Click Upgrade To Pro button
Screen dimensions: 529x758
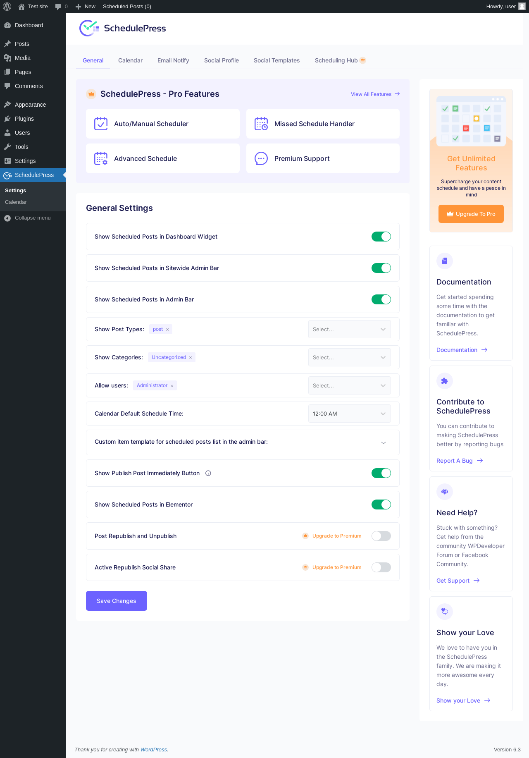[471, 214]
